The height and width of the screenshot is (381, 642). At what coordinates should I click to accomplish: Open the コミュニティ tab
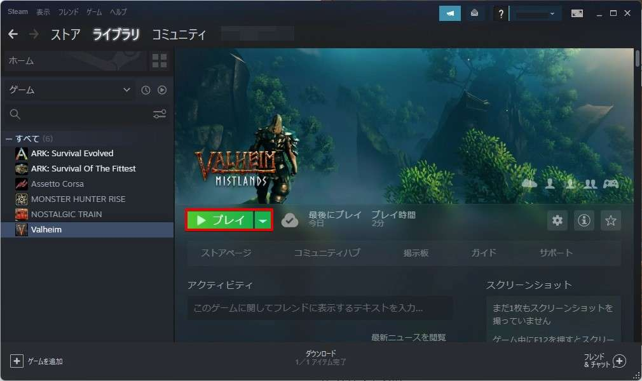point(179,34)
